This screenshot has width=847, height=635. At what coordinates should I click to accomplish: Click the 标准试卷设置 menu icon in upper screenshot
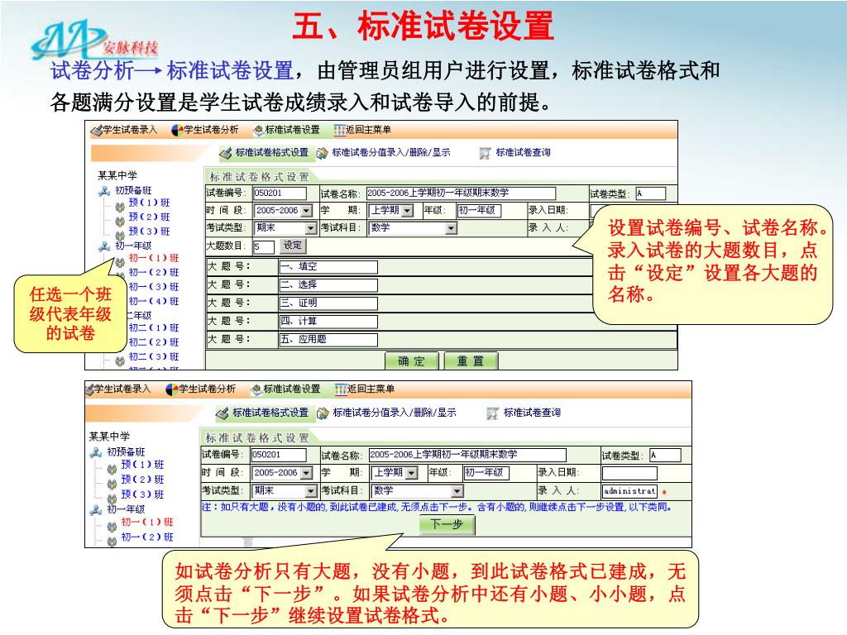pos(258,130)
